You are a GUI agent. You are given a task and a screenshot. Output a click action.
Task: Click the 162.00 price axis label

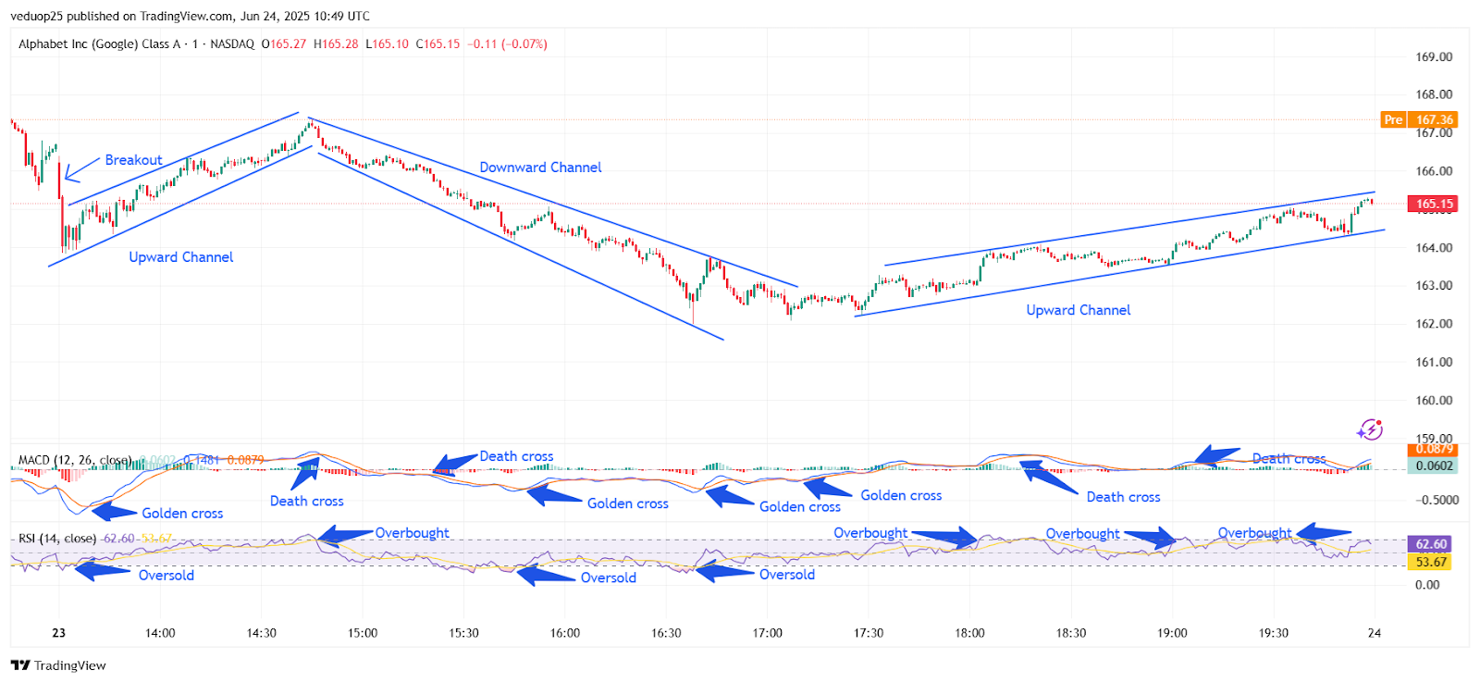1434,324
